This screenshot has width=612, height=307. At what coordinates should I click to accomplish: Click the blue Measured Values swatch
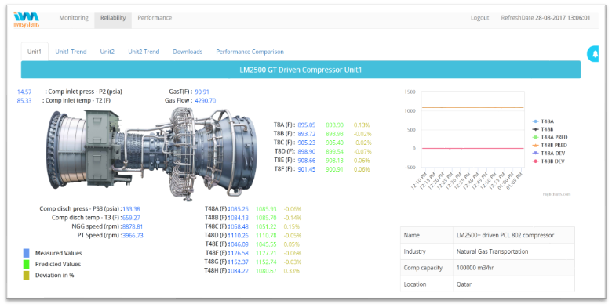click(26, 253)
